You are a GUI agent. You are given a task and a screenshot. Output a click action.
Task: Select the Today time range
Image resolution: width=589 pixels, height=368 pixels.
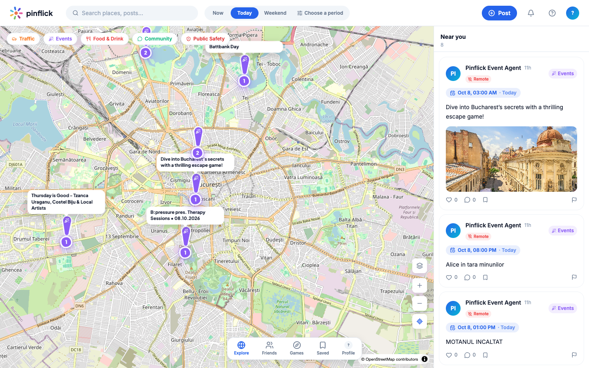coord(245,13)
